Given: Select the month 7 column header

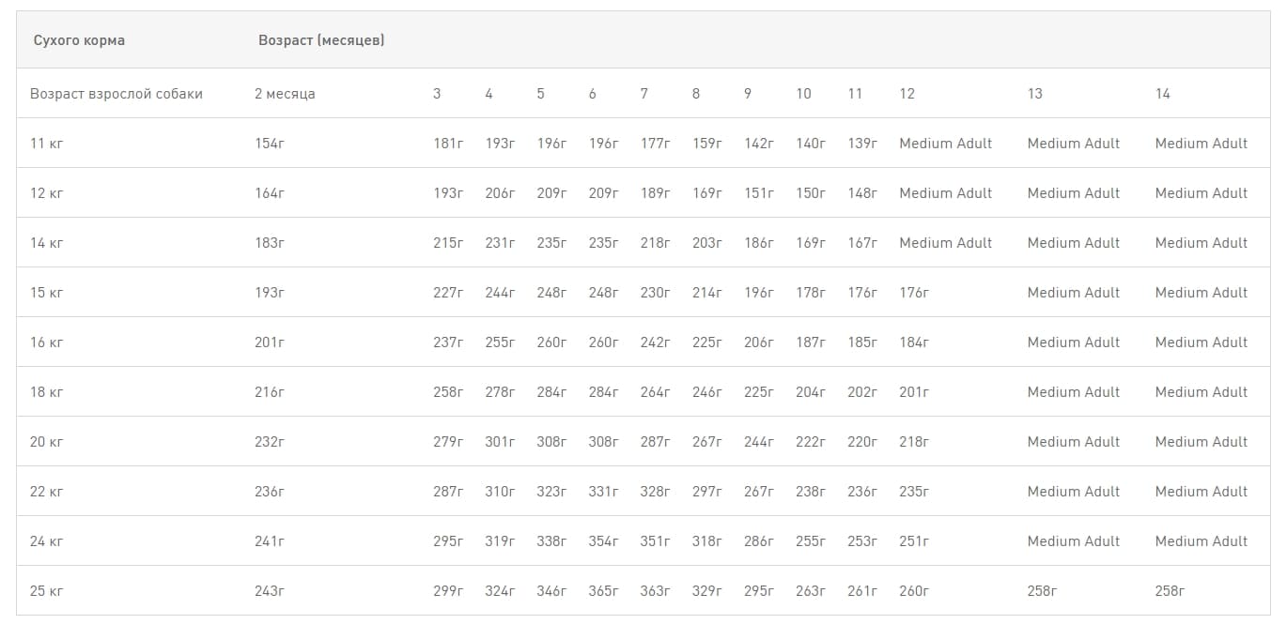Looking at the screenshot, I should (x=643, y=94).
